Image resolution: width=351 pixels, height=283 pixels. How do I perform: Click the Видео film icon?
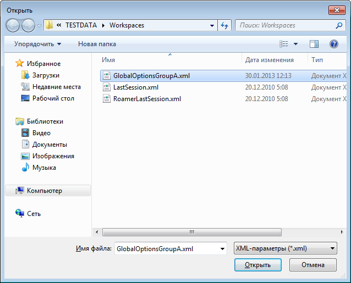[x=25, y=133]
